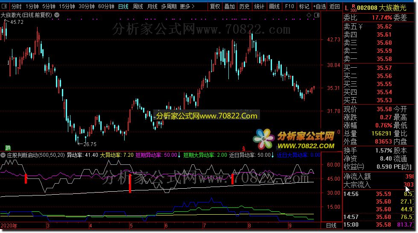Click the 涨跌 0.27 value

tap(386, 117)
